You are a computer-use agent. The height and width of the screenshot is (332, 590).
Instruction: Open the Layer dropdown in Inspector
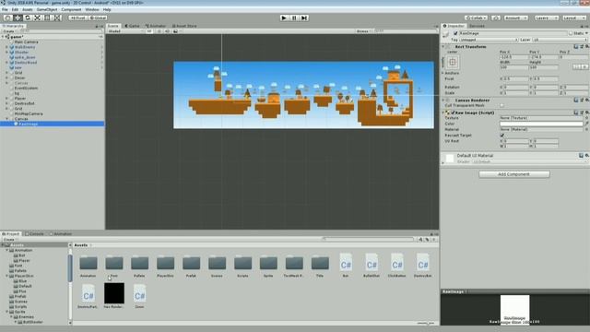tap(560, 40)
